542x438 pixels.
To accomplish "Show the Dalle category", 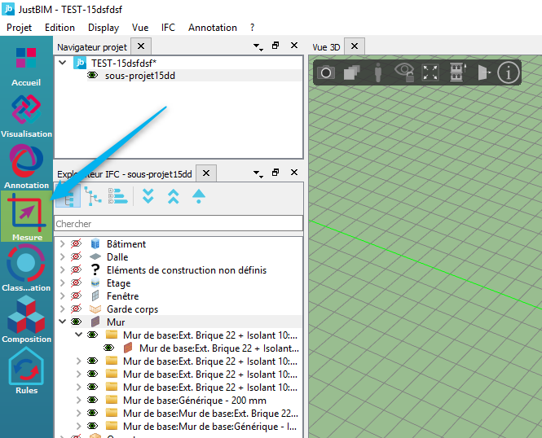I will coord(76,256).
